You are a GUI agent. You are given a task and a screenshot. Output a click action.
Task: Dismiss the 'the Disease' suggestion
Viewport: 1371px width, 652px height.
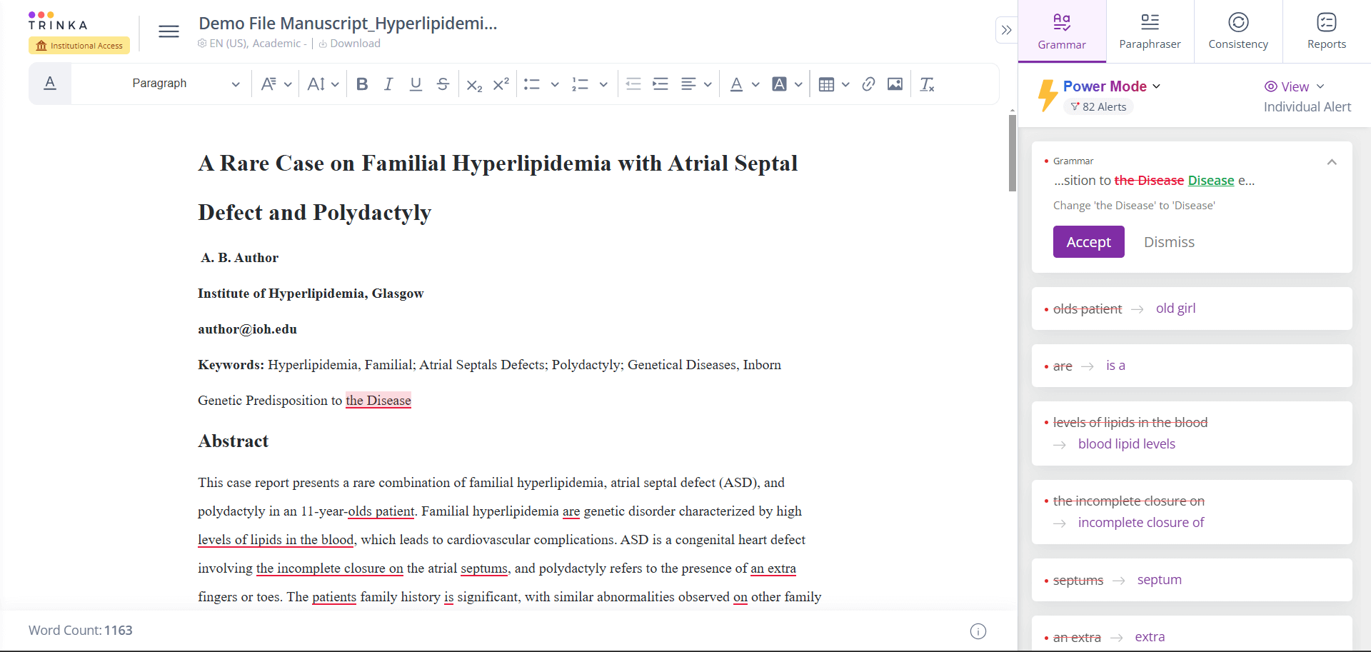(x=1169, y=242)
